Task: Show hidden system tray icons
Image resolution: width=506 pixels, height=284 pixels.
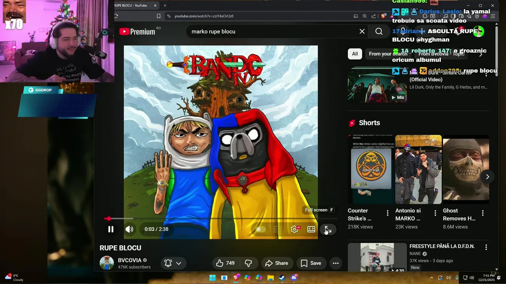Action: point(431,278)
